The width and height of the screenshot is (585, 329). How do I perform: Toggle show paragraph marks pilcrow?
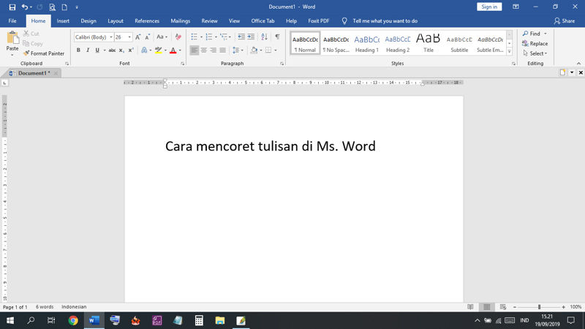pyautogui.click(x=277, y=37)
